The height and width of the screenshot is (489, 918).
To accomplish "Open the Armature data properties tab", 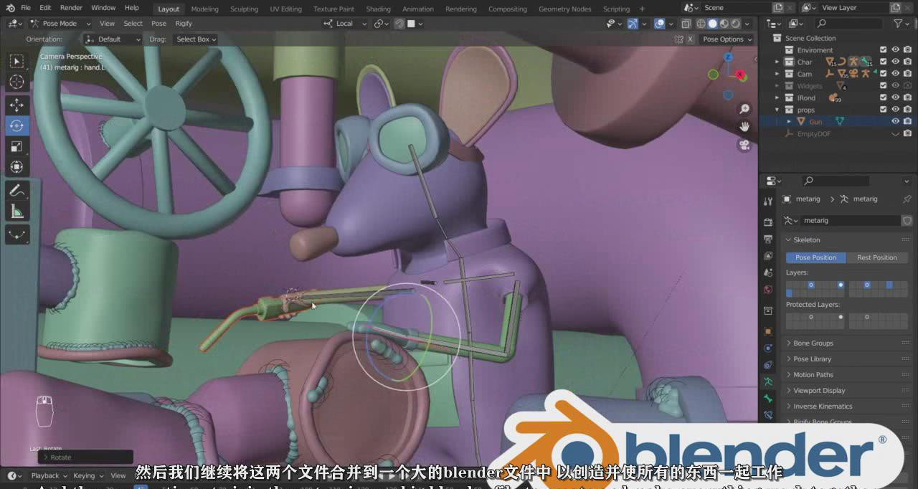I will (x=768, y=381).
